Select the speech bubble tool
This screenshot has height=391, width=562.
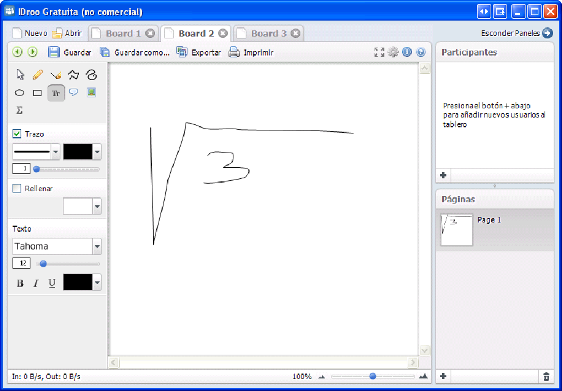[73, 92]
